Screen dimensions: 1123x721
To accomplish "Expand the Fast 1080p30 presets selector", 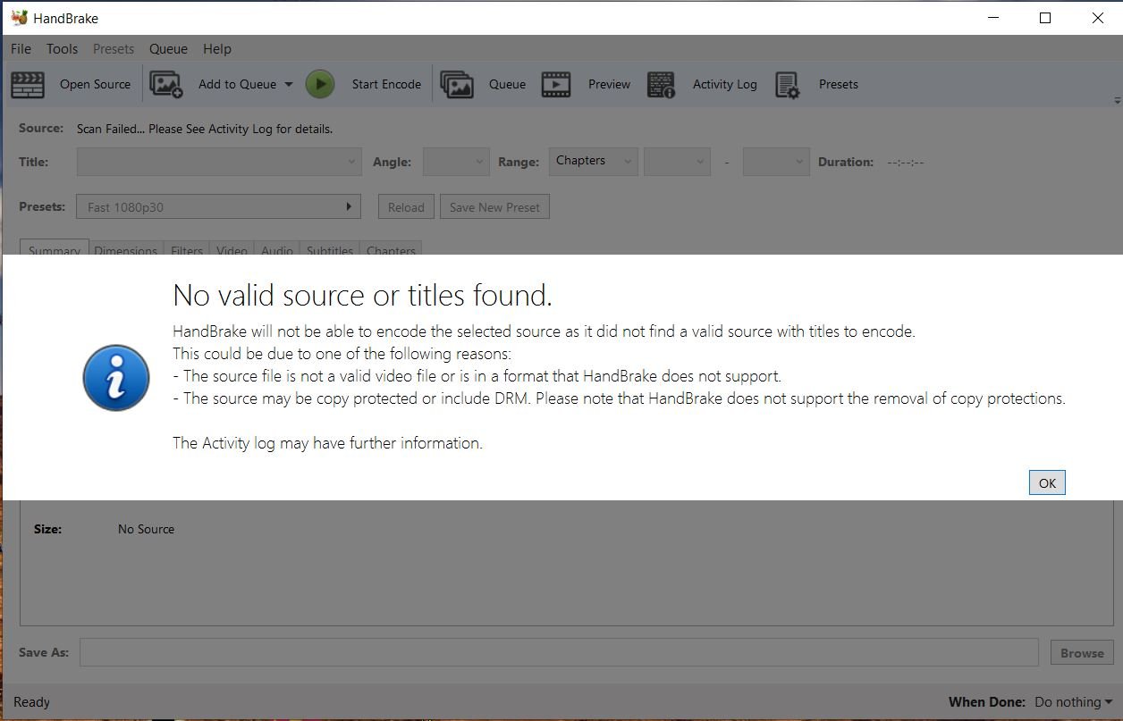I will coord(219,206).
